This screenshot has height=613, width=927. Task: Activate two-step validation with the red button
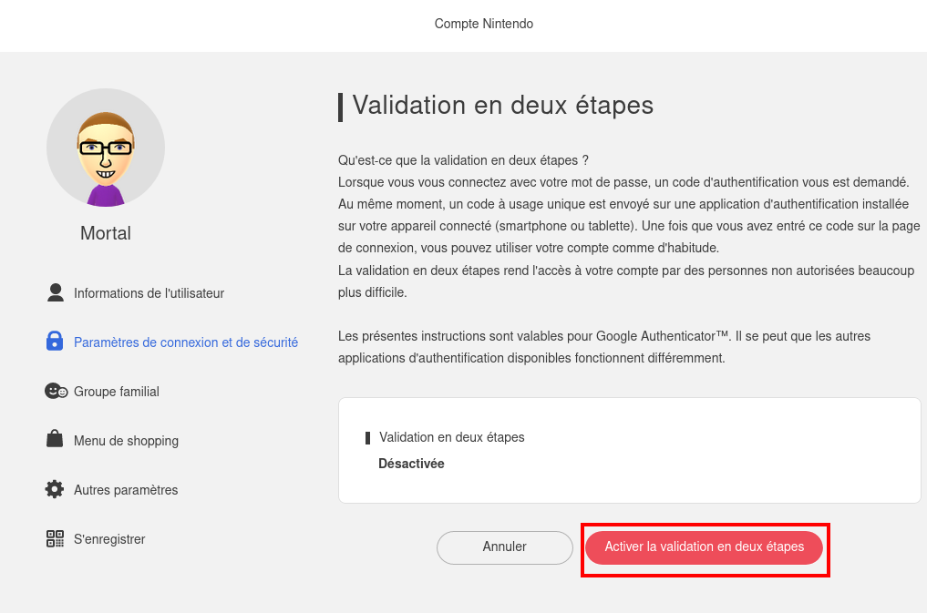704,547
